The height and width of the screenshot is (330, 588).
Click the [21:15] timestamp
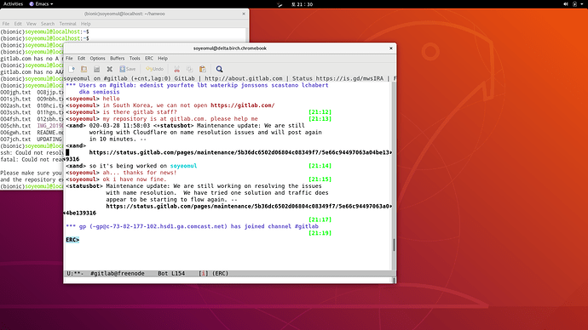pyautogui.click(x=320, y=179)
